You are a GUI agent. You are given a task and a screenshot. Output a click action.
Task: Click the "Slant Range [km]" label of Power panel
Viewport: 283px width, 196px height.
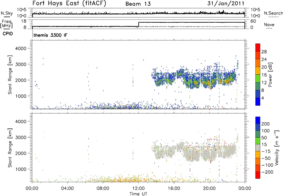tap(10, 75)
